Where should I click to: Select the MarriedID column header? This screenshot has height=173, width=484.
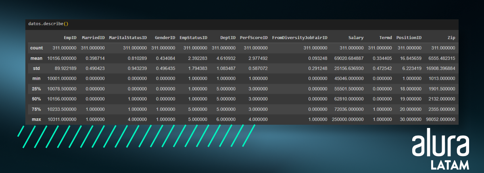click(93, 38)
